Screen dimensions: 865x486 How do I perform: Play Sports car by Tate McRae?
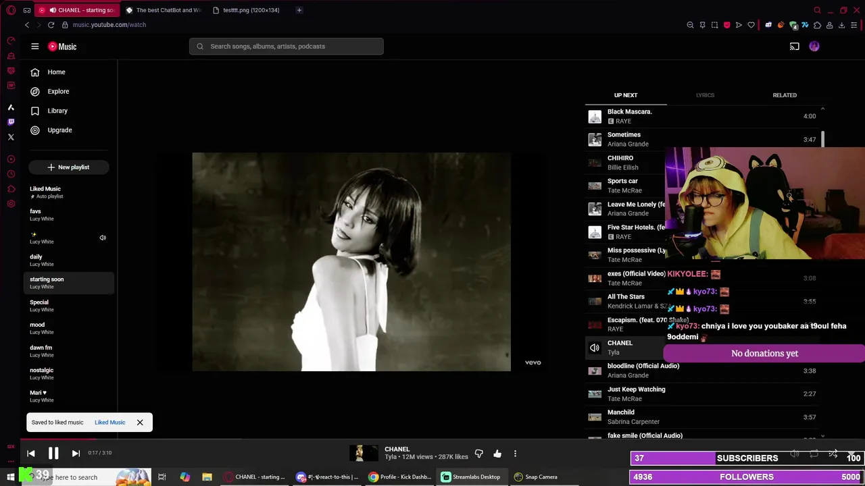(x=625, y=186)
